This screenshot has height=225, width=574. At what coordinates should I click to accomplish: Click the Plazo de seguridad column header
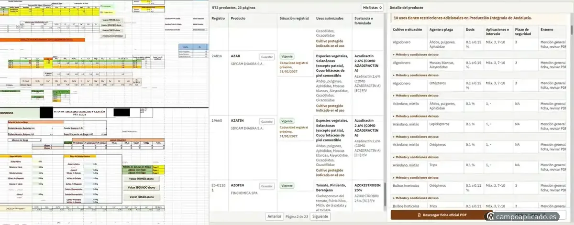[522, 32]
